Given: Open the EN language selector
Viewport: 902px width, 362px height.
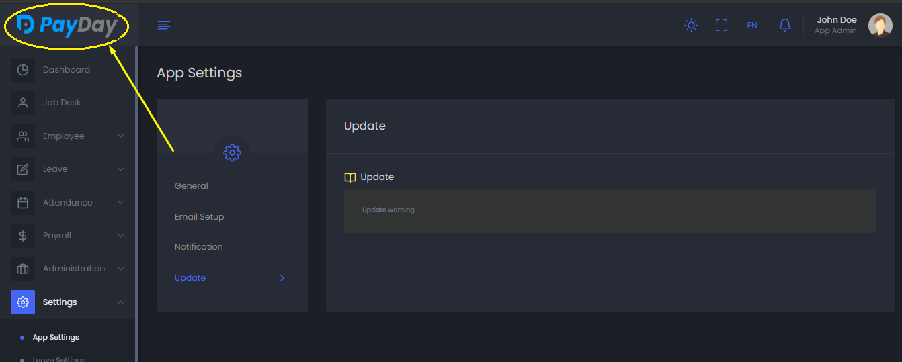Looking at the screenshot, I should 752,26.
